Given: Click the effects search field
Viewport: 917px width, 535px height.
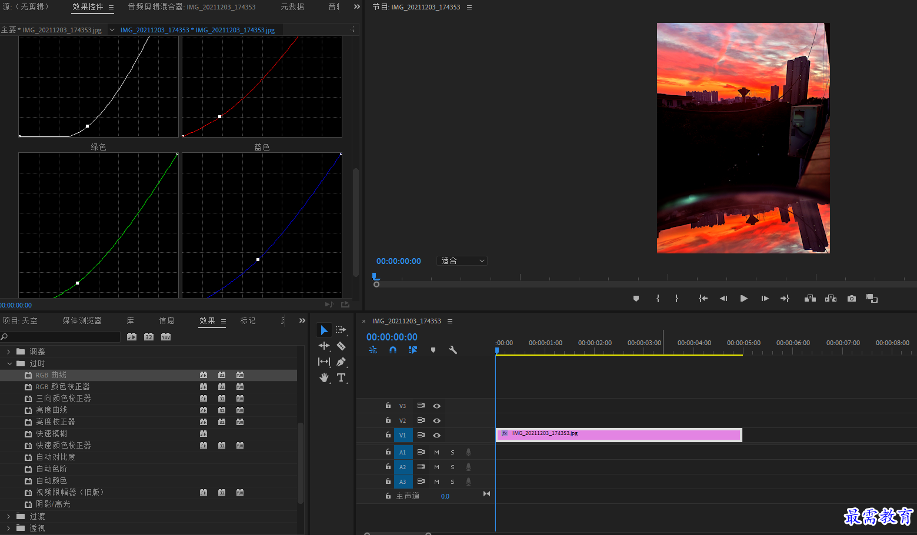Looking at the screenshot, I should pyautogui.click(x=61, y=337).
